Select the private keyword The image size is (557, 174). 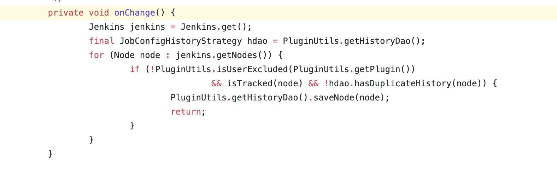66,13
